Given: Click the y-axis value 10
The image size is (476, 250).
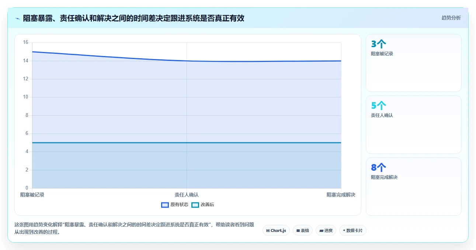Looking at the screenshot, I should point(25,97).
